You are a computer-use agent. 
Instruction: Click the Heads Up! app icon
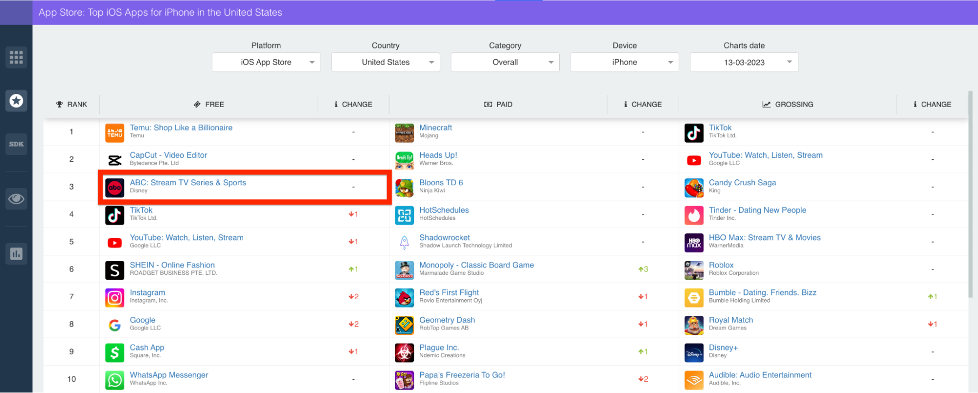404,160
